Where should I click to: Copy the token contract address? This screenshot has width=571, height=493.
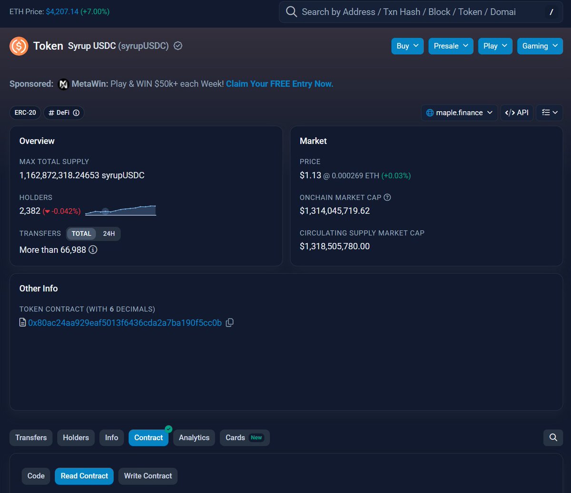229,323
